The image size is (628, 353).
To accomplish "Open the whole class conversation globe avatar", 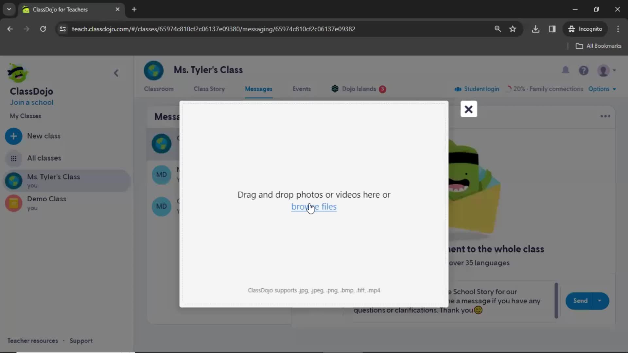I will (161, 143).
